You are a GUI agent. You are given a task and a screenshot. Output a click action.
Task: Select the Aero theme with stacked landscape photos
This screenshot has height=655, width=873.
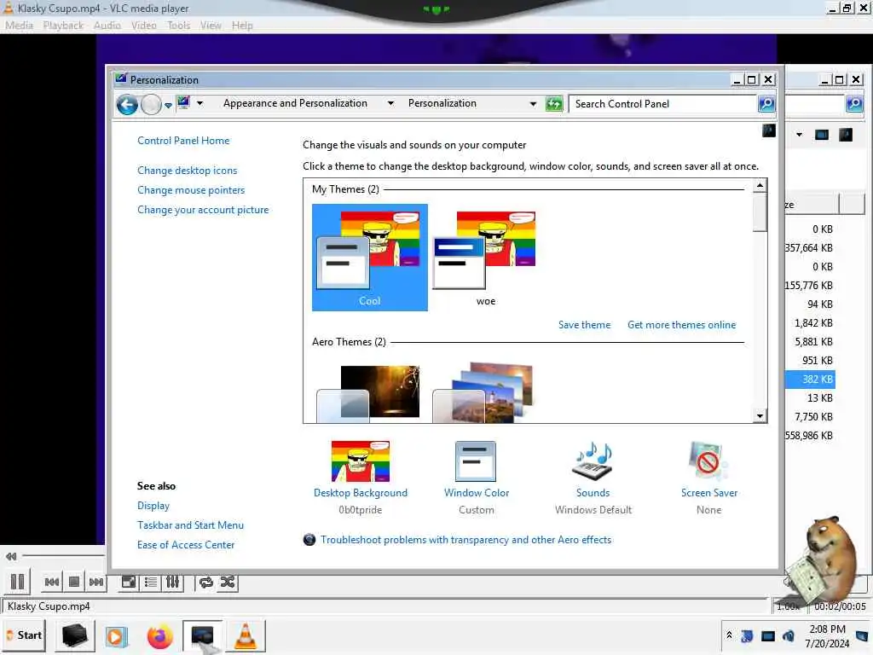(x=483, y=392)
